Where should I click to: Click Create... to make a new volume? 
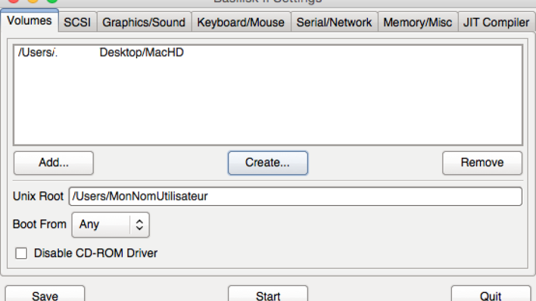pos(267,163)
